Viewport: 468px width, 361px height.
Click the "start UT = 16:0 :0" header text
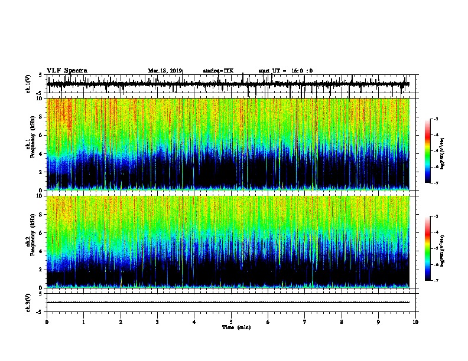[x=285, y=71]
